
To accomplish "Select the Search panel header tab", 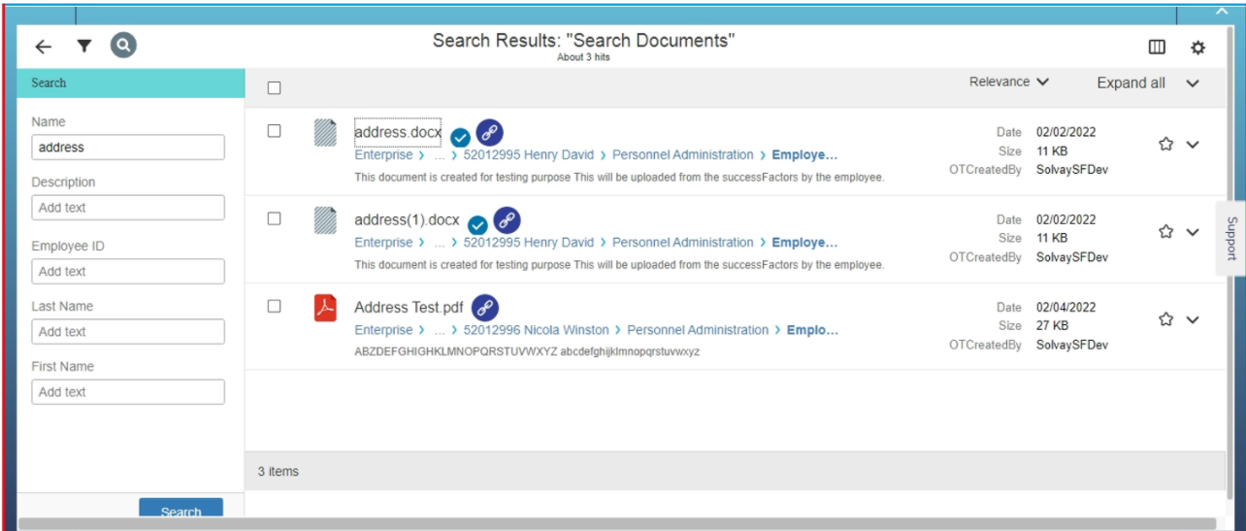I will (131, 83).
